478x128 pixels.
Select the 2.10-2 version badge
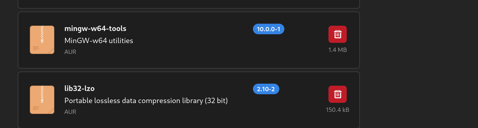click(266, 89)
